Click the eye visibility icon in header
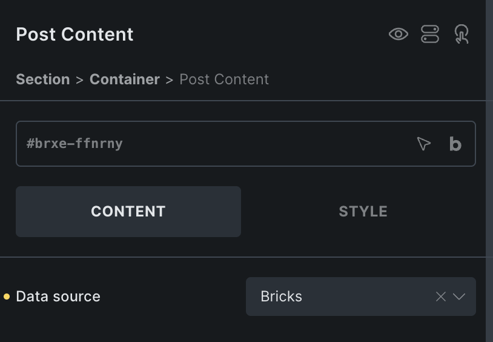The height and width of the screenshot is (342, 493). point(399,34)
